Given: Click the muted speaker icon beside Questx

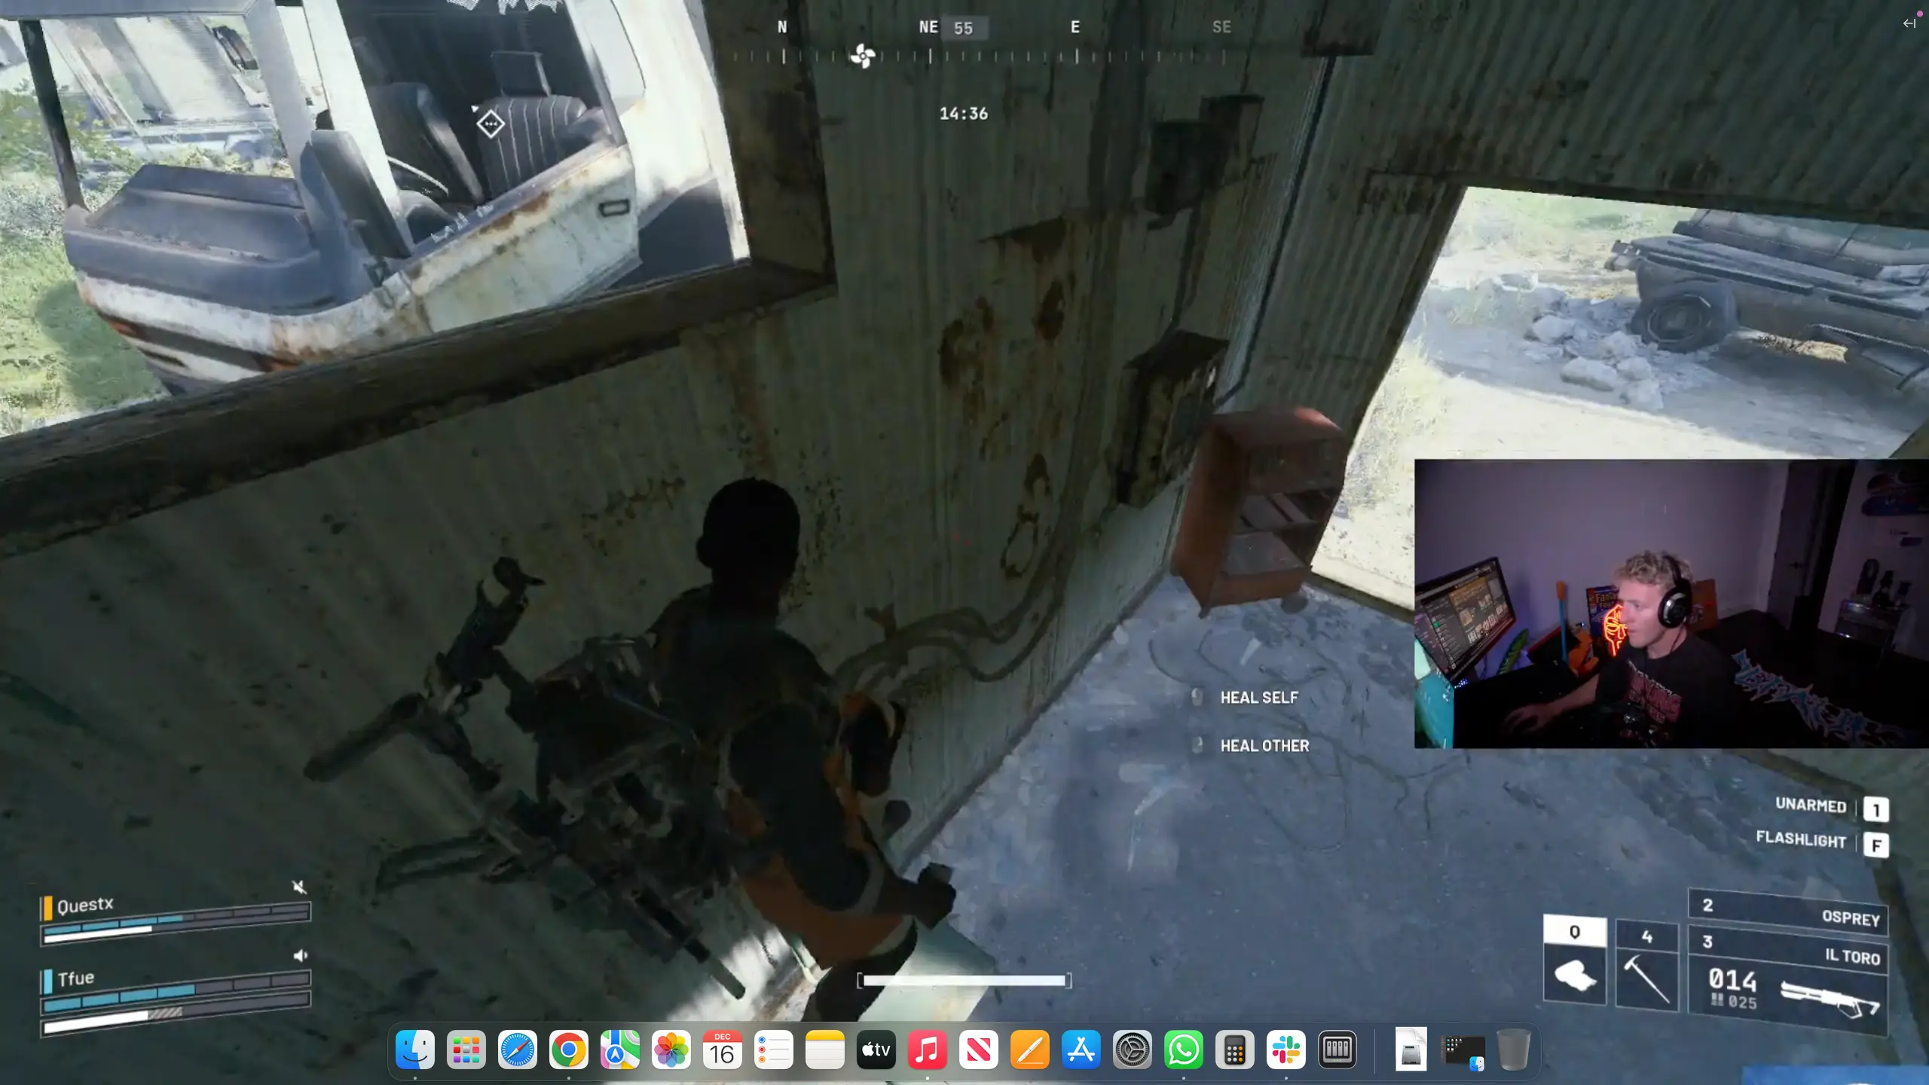Looking at the screenshot, I should point(299,887).
